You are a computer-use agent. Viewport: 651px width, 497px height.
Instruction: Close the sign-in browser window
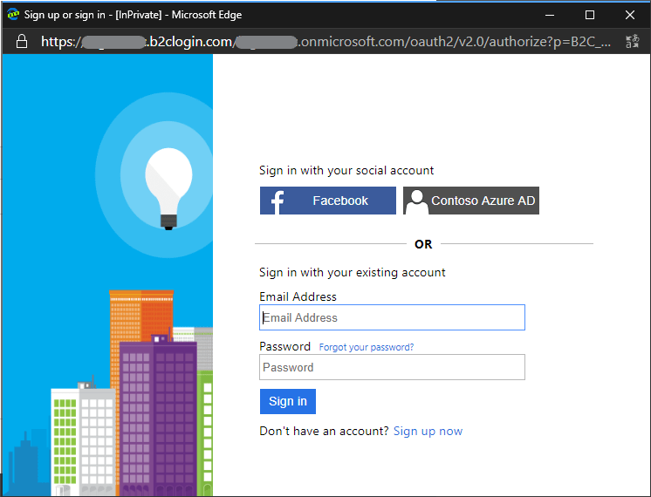point(630,15)
